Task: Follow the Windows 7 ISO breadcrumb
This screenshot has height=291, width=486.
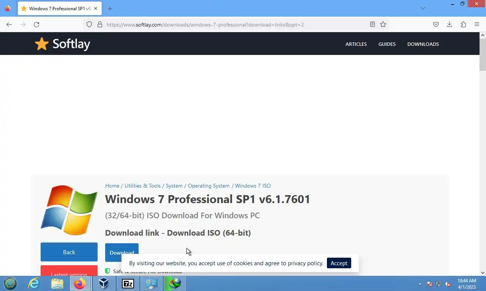Action: pyautogui.click(x=253, y=186)
